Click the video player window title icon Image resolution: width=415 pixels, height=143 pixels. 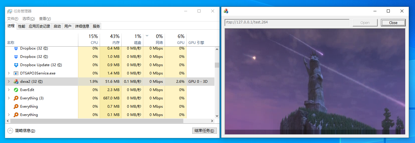(226, 11)
